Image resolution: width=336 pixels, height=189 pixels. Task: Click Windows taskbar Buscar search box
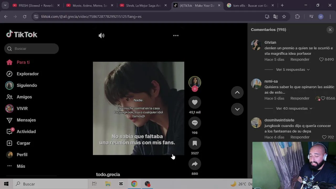(x=50, y=184)
